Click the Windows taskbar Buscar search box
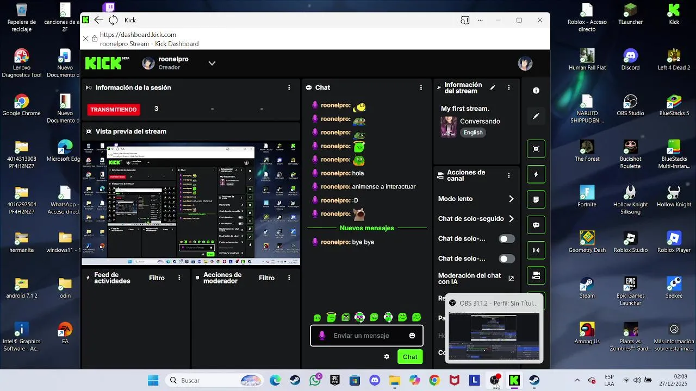 tap(214, 380)
